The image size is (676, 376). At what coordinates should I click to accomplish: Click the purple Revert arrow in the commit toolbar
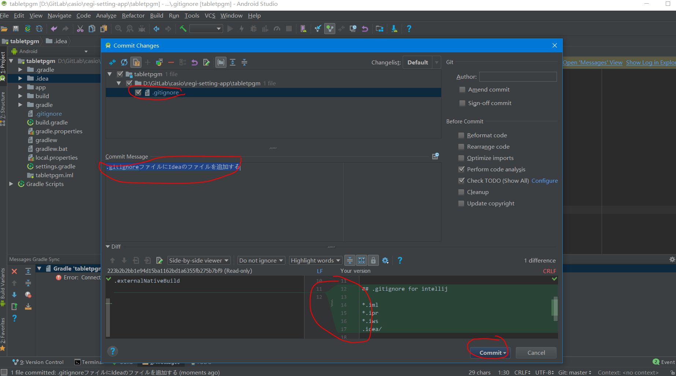(x=195, y=63)
